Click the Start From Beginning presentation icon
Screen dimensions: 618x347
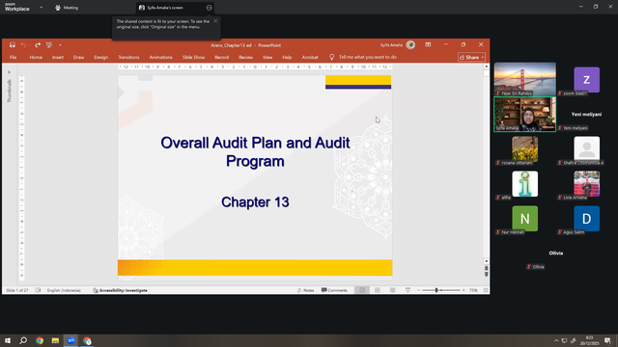(x=49, y=45)
